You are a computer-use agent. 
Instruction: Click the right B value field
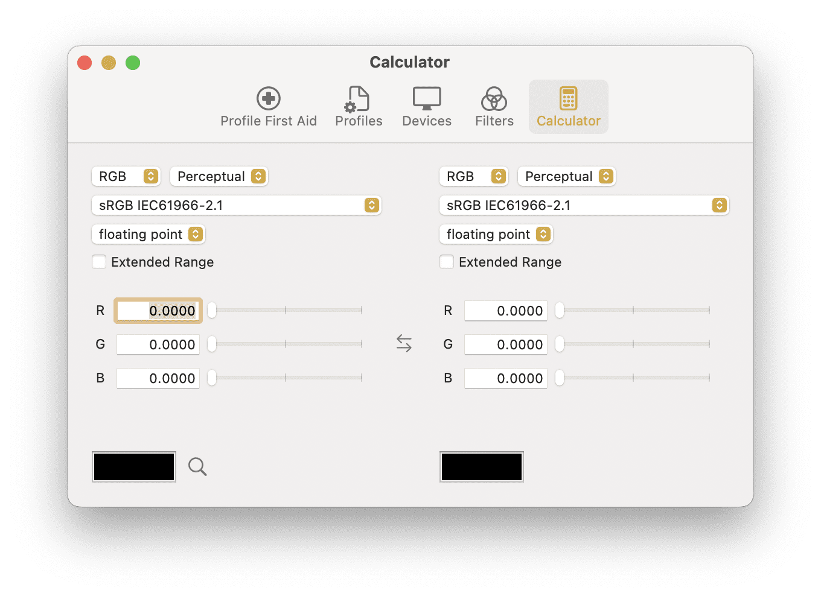pos(506,378)
